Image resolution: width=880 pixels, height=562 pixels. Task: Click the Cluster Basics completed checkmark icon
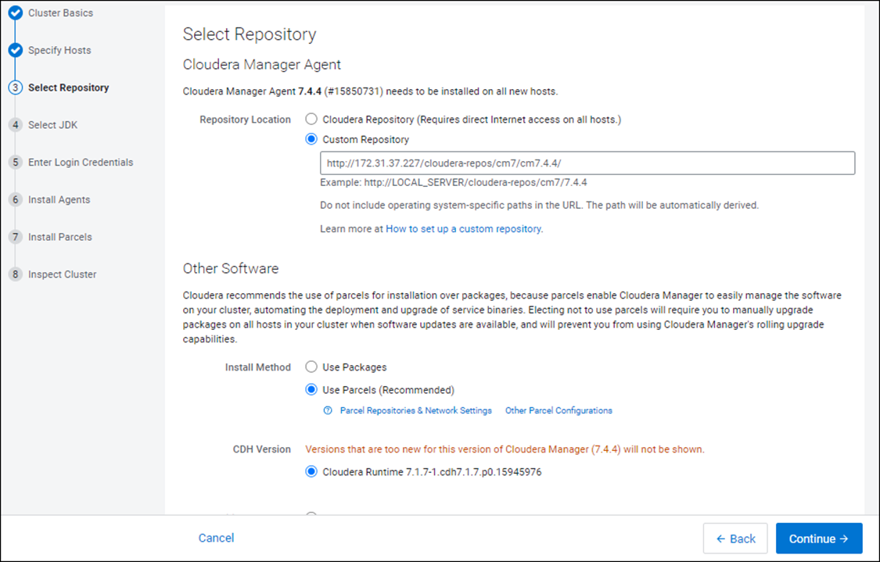(x=15, y=13)
